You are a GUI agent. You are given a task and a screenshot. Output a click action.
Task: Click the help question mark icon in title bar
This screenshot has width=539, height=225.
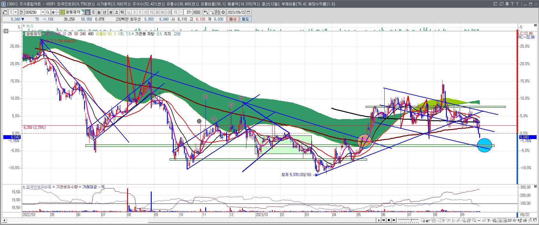517,4
